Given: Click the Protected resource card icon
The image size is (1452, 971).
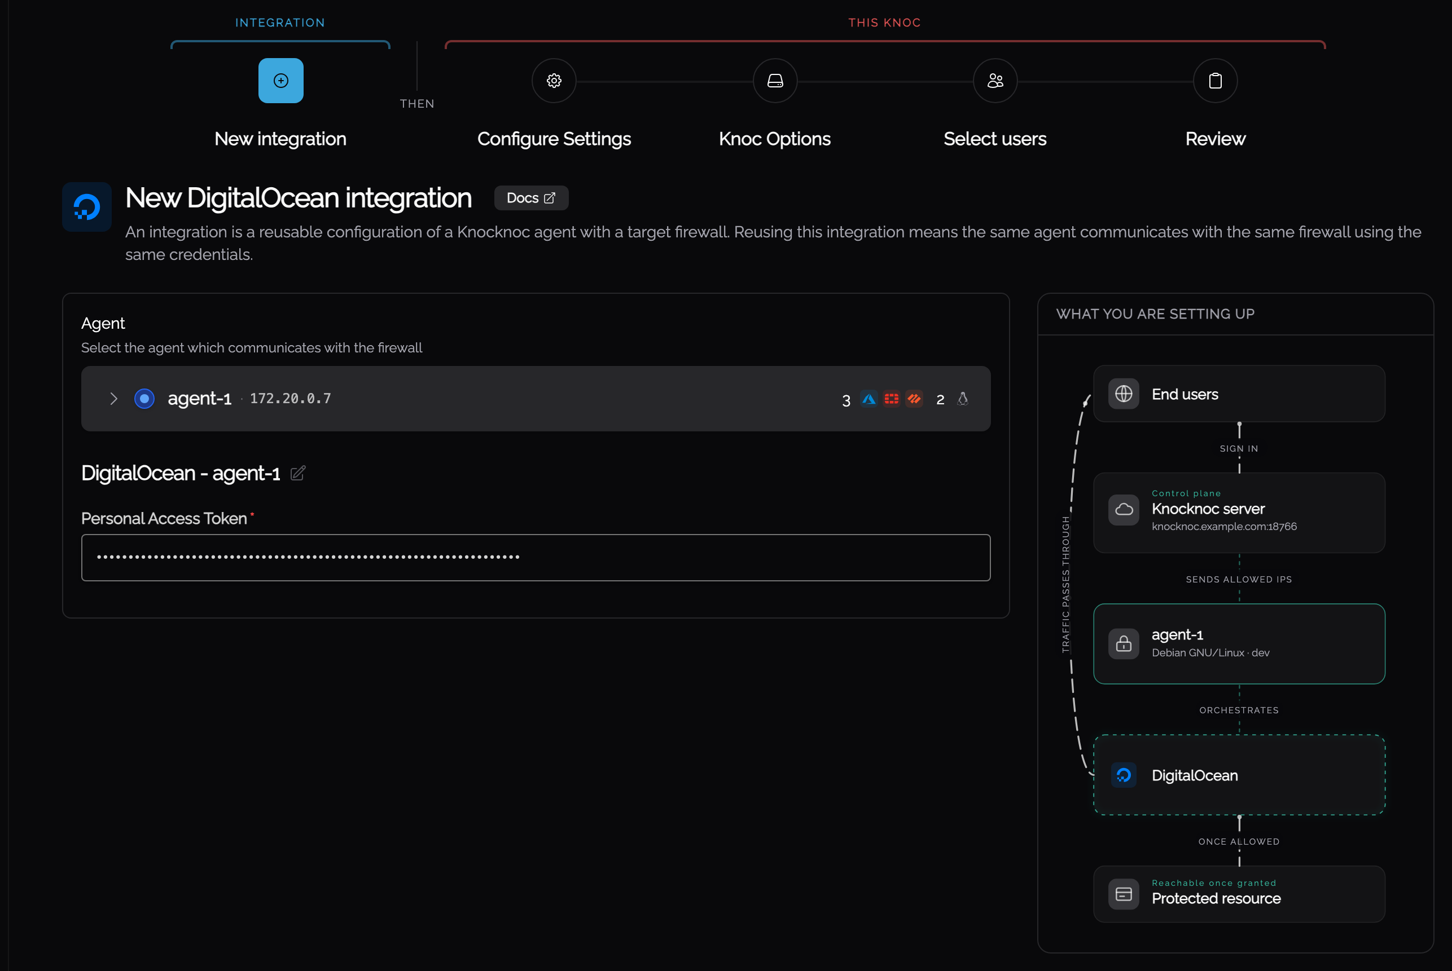Looking at the screenshot, I should pos(1124,894).
